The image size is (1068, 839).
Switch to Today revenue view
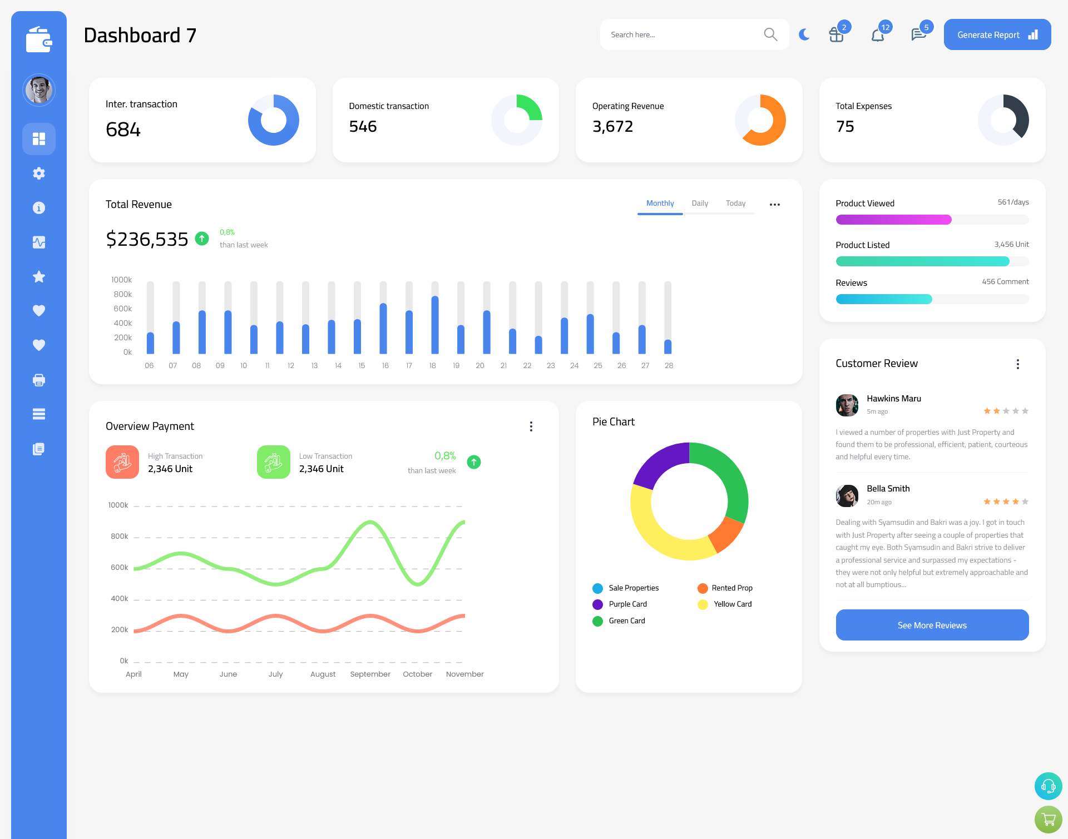[735, 203]
